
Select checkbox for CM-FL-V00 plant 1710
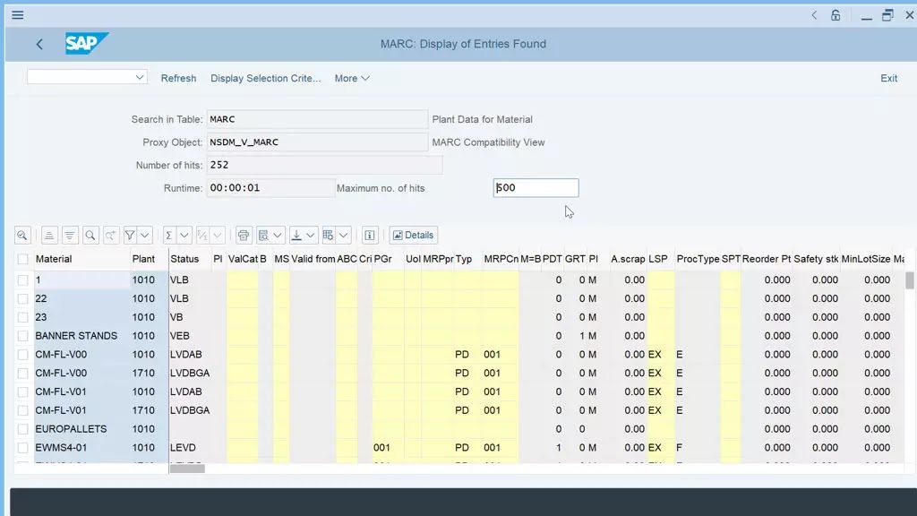22,374
